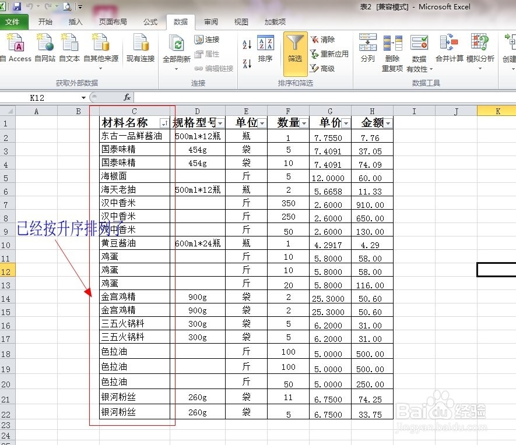Click the Undo icon in quick access toolbar
This screenshot has width=516, height=445.
coord(29,6)
